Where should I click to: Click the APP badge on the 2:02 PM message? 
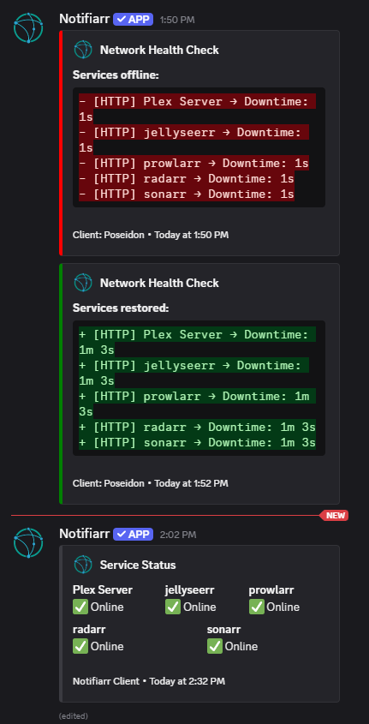[x=134, y=535]
